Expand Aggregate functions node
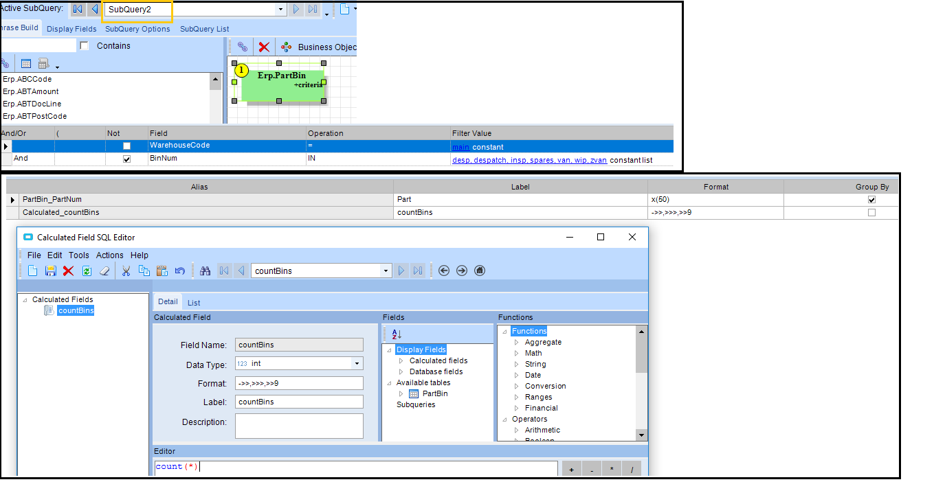 (x=517, y=342)
